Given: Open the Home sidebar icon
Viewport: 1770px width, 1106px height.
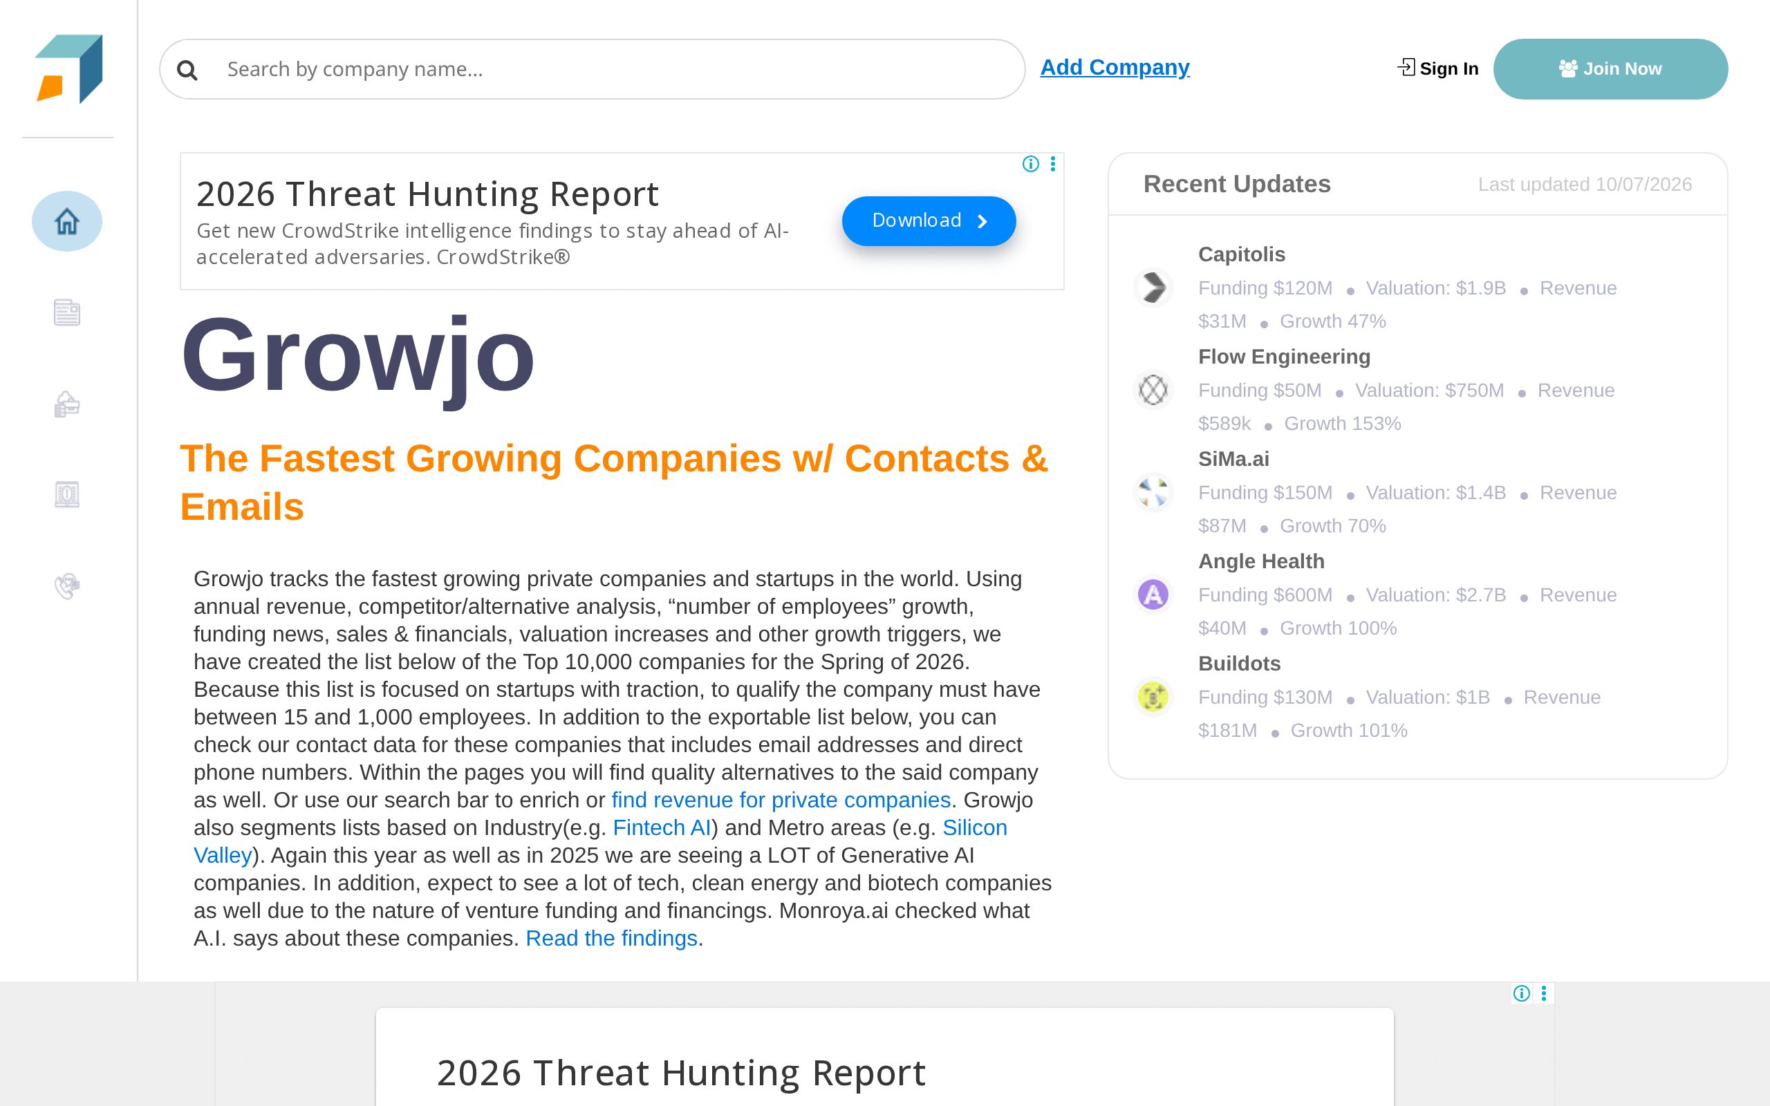Looking at the screenshot, I should [x=66, y=221].
